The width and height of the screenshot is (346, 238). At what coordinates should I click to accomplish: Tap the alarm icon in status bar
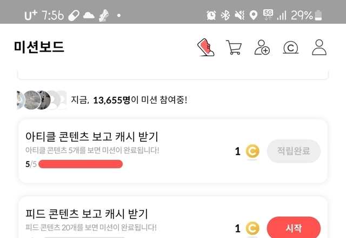click(211, 15)
